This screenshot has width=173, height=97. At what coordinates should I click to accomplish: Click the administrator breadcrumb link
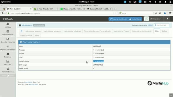[27, 25]
